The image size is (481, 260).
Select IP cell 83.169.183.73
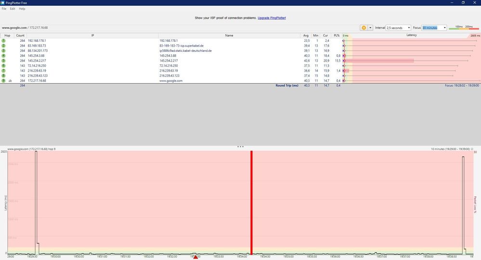tap(37, 46)
